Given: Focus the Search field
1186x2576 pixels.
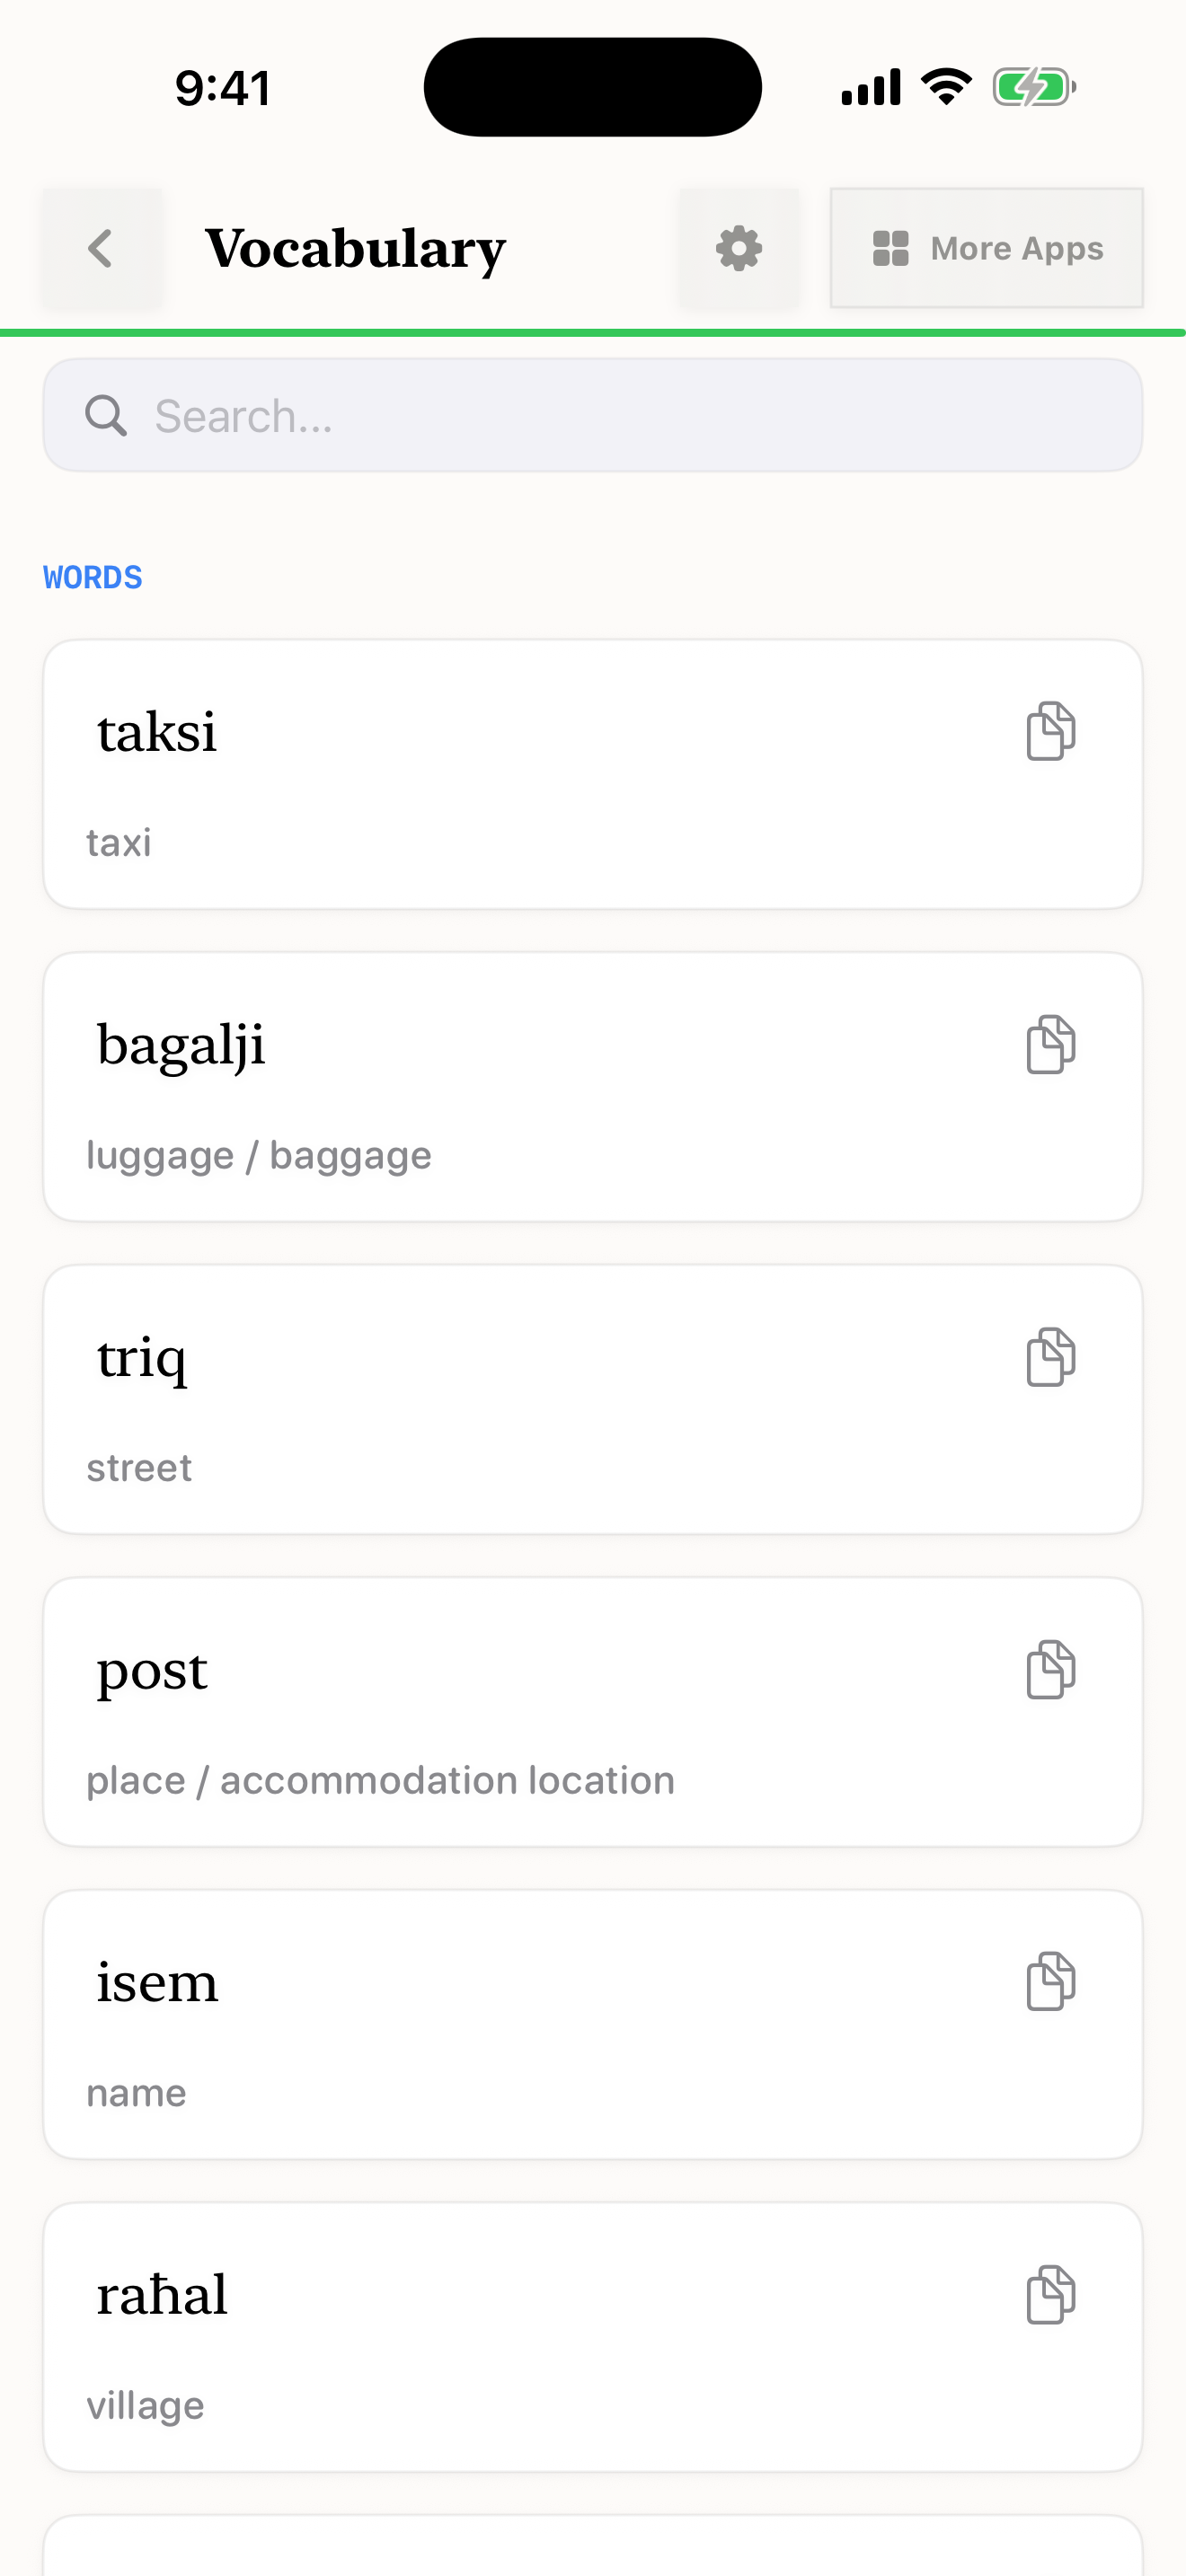Looking at the screenshot, I should tap(593, 415).
